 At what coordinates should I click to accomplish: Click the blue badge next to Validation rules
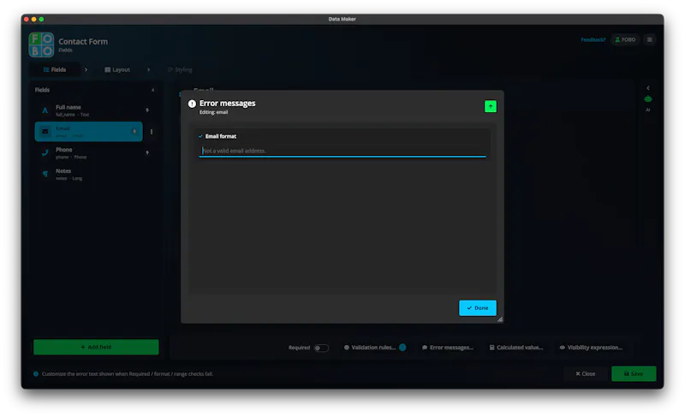pyautogui.click(x=402, y=347)
